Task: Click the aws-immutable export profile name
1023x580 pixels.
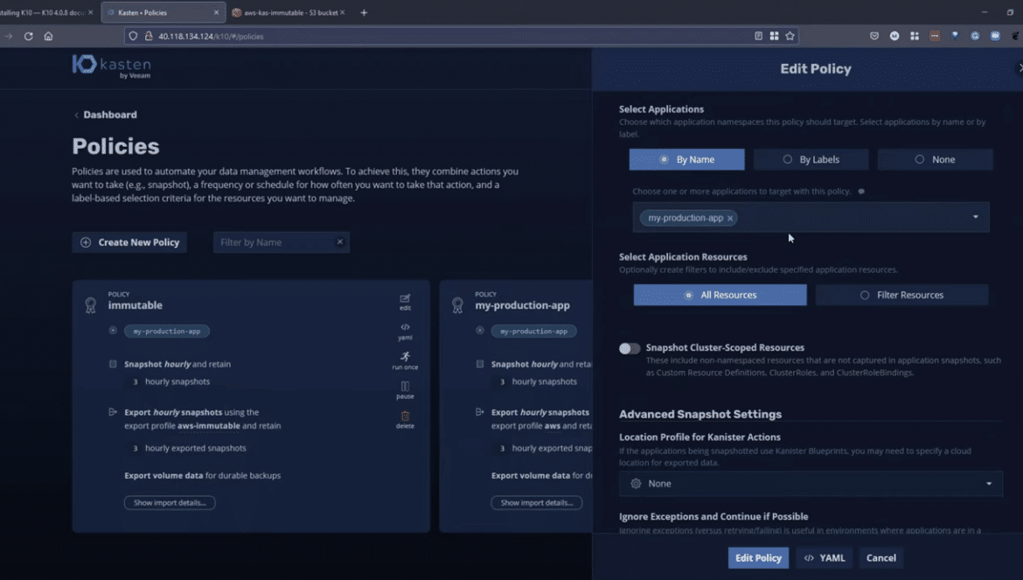Action: [x=209, y=425]
